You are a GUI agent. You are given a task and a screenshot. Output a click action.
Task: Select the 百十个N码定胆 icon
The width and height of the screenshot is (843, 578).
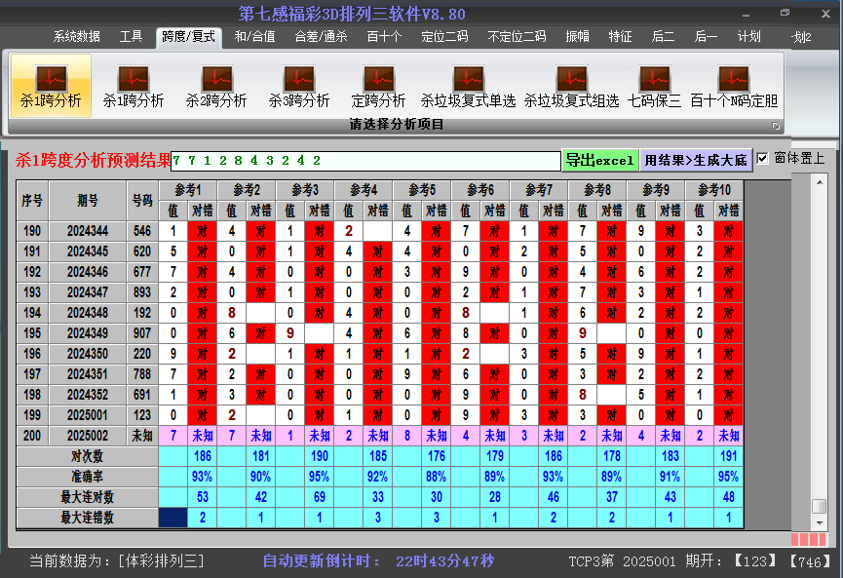(x=734, y=86)
